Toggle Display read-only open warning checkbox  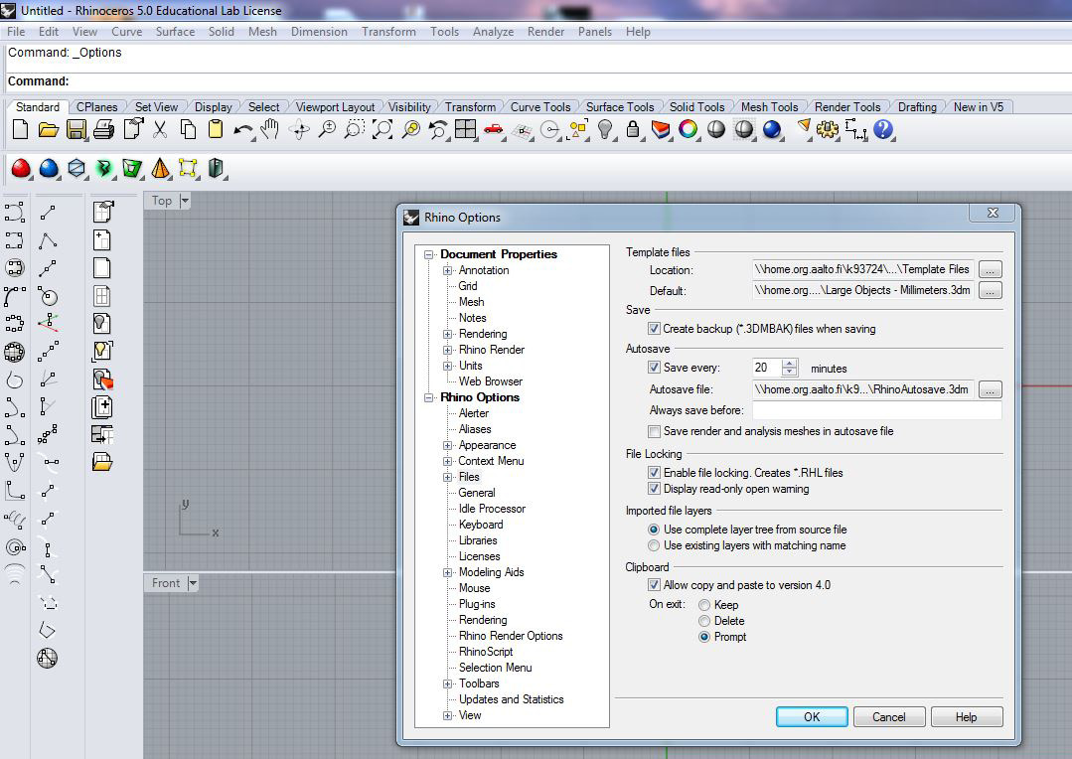[655, 489]
